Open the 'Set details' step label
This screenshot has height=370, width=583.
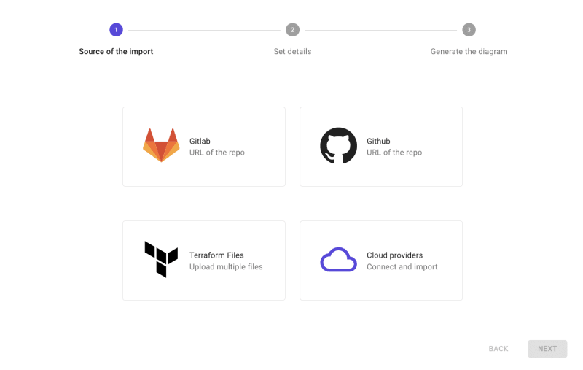pos(293,51)
